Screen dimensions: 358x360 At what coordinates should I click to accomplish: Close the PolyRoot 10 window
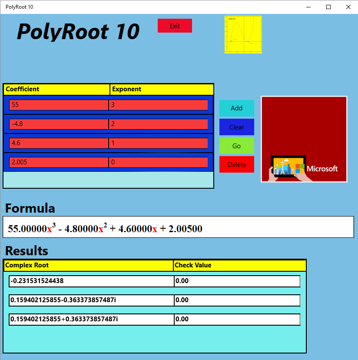click(x=348, y=7)
